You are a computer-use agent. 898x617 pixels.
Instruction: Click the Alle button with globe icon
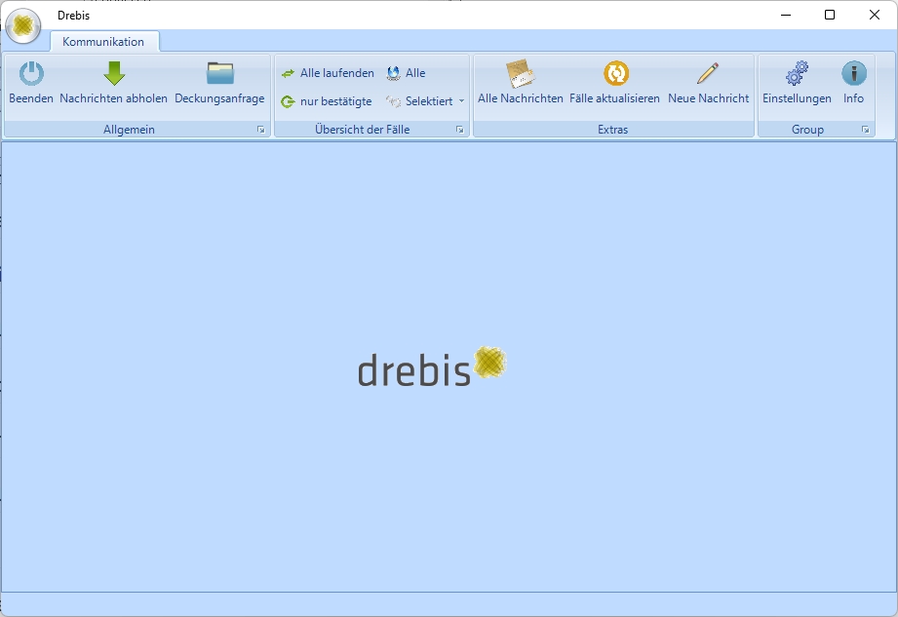click(x=406, y=73)
